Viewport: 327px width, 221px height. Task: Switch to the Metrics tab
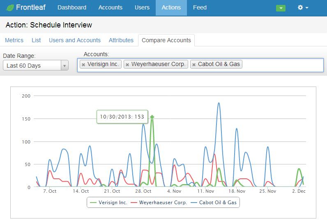(x=14, y=40)
